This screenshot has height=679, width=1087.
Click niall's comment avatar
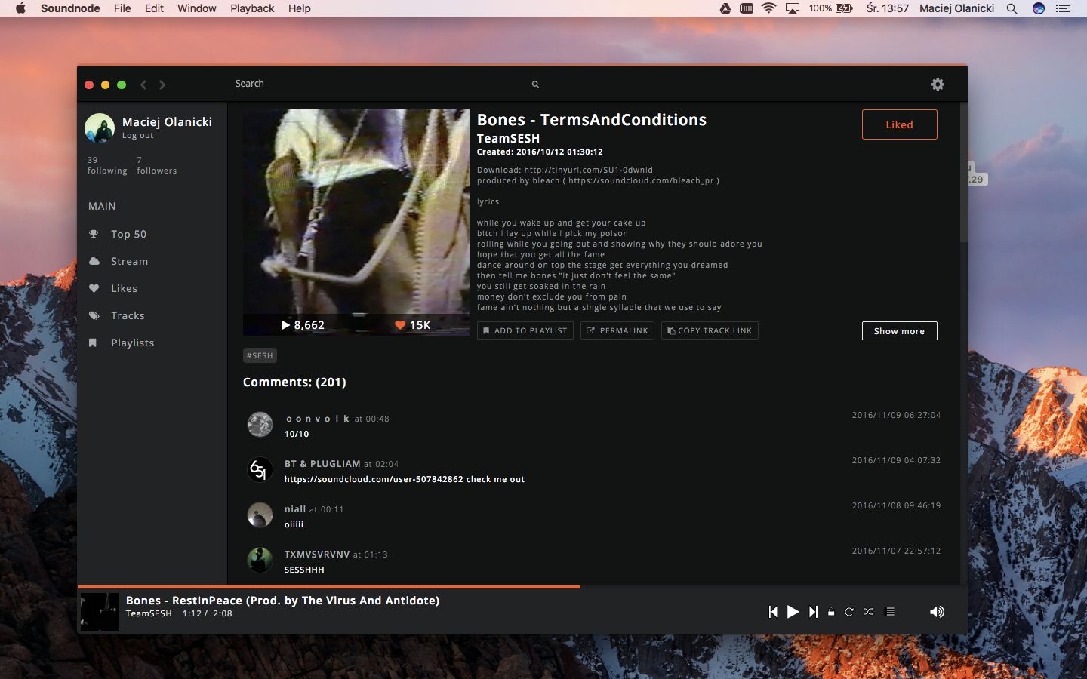(x=260, y=515)
